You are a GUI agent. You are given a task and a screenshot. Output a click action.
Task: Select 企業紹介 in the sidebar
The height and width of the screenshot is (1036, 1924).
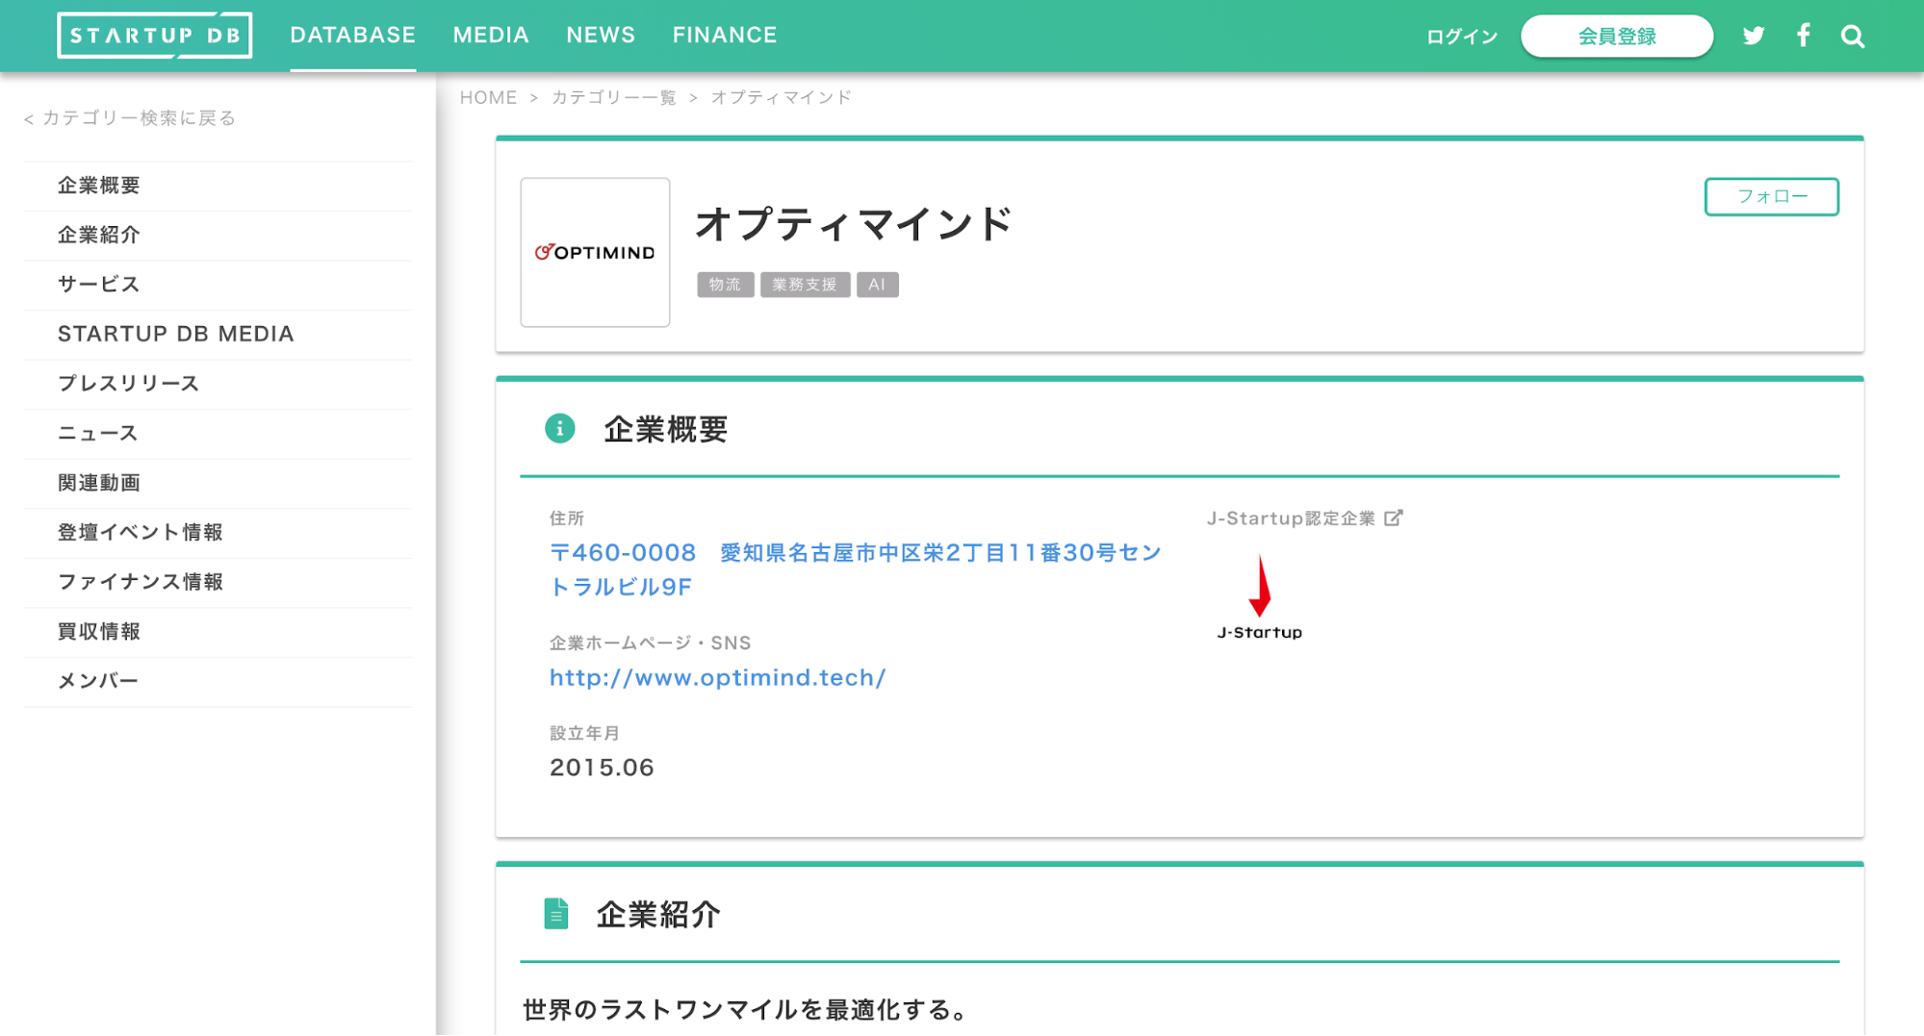(218, 236)
